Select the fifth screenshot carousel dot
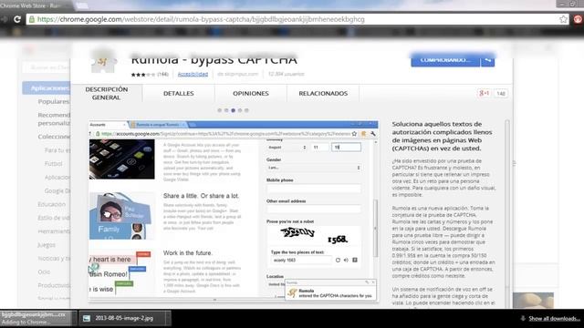 click(246, 110)
